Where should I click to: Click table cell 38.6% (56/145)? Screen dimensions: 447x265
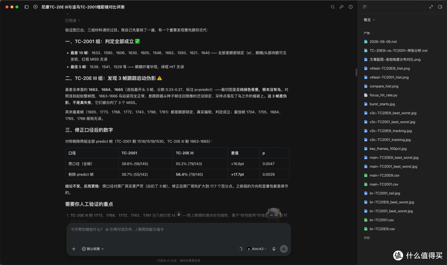(x=135, y=164)
